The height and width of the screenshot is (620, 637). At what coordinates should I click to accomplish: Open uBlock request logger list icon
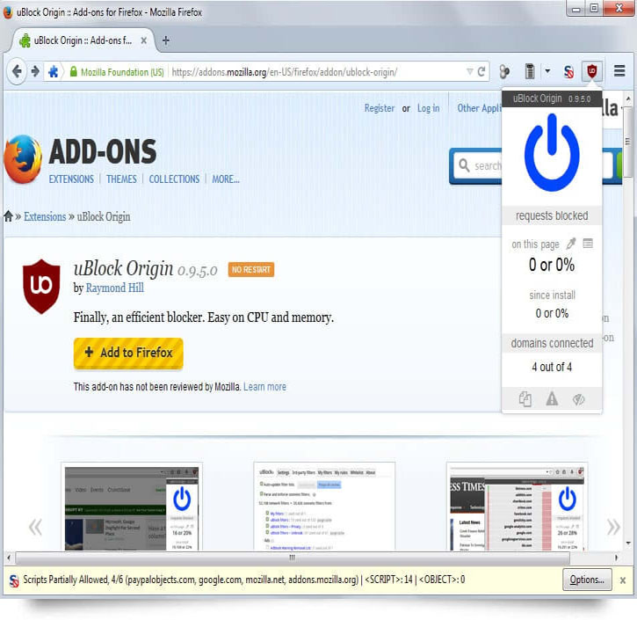(x=588, y=243)
